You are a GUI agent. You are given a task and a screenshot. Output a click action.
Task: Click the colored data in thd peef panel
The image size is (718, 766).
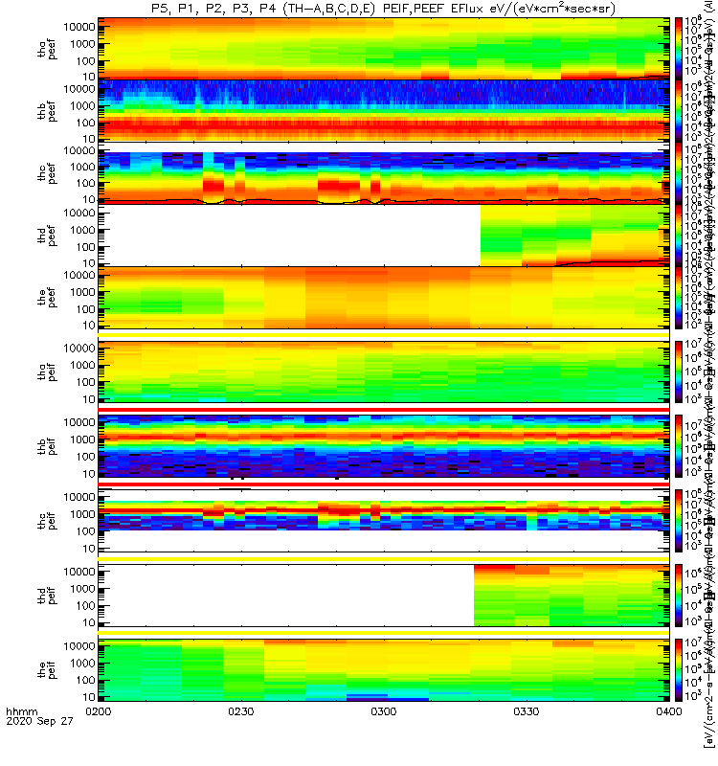574,235
